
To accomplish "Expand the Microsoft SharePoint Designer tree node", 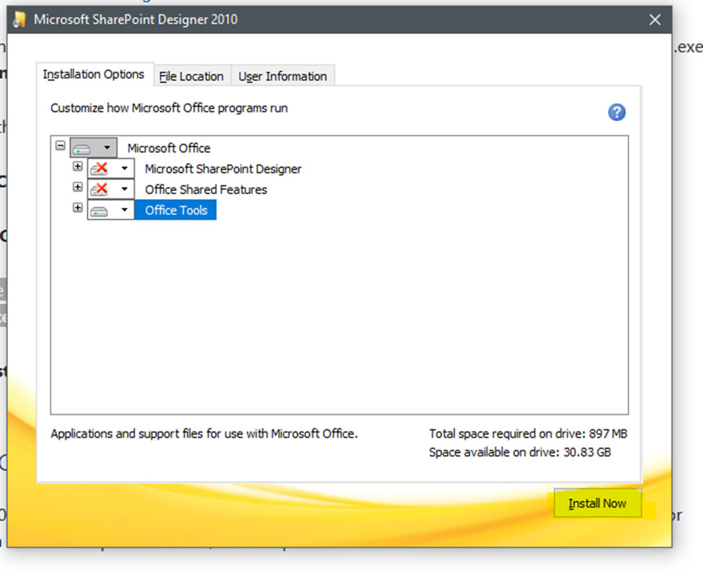I will pyautogui.click(x=78, y=167).
